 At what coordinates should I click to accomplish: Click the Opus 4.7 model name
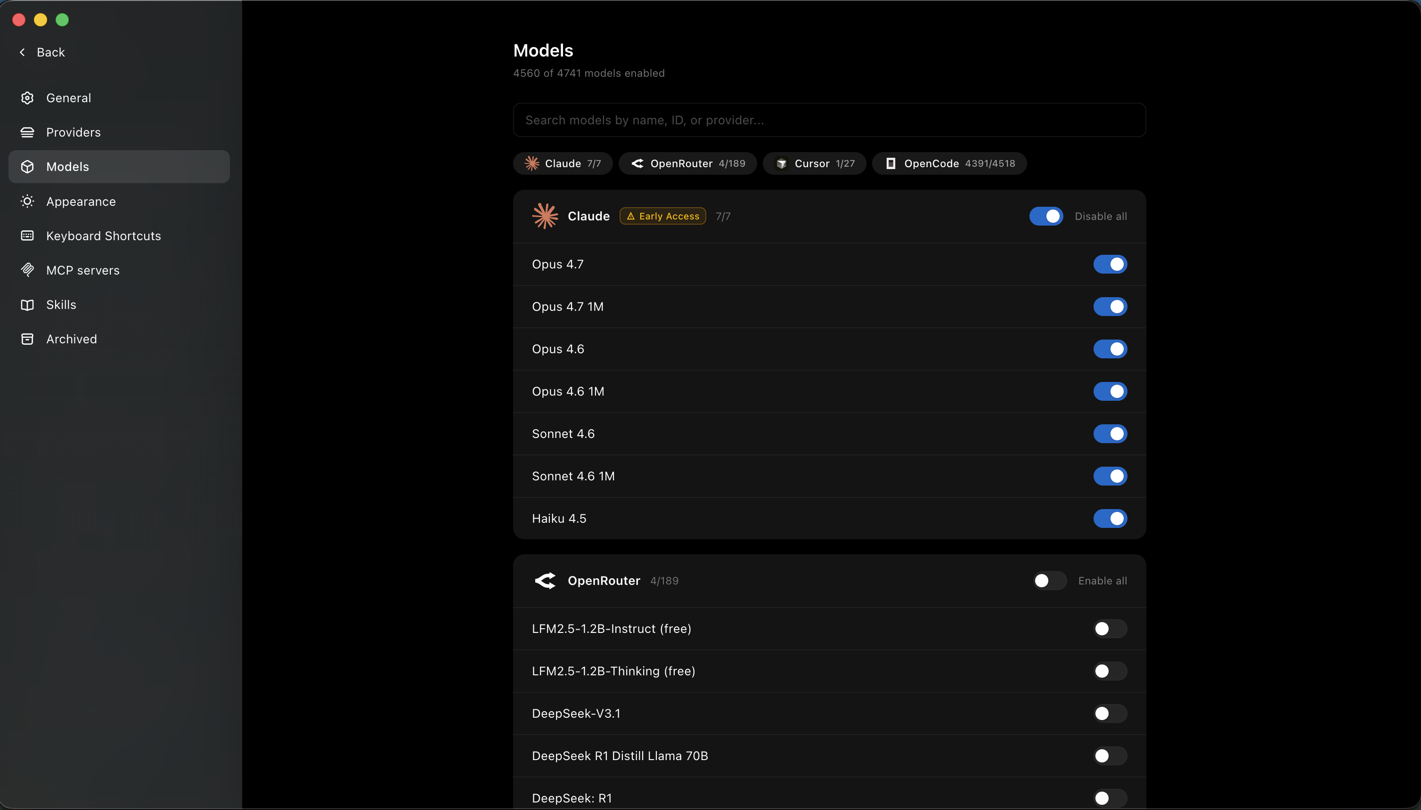[x=558, y=264]
